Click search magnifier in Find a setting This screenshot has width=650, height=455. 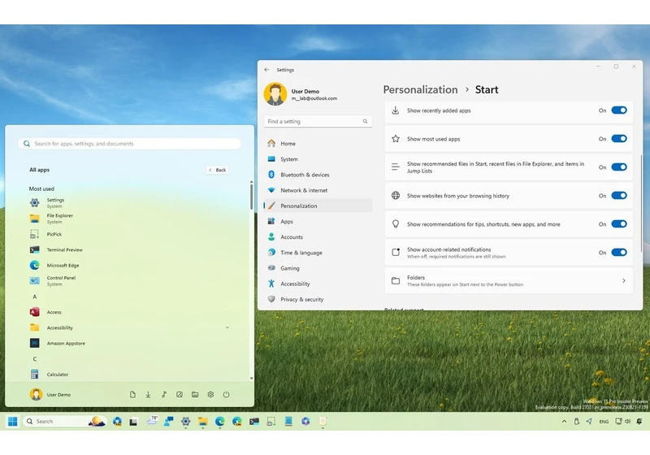(x=365, y=121)
